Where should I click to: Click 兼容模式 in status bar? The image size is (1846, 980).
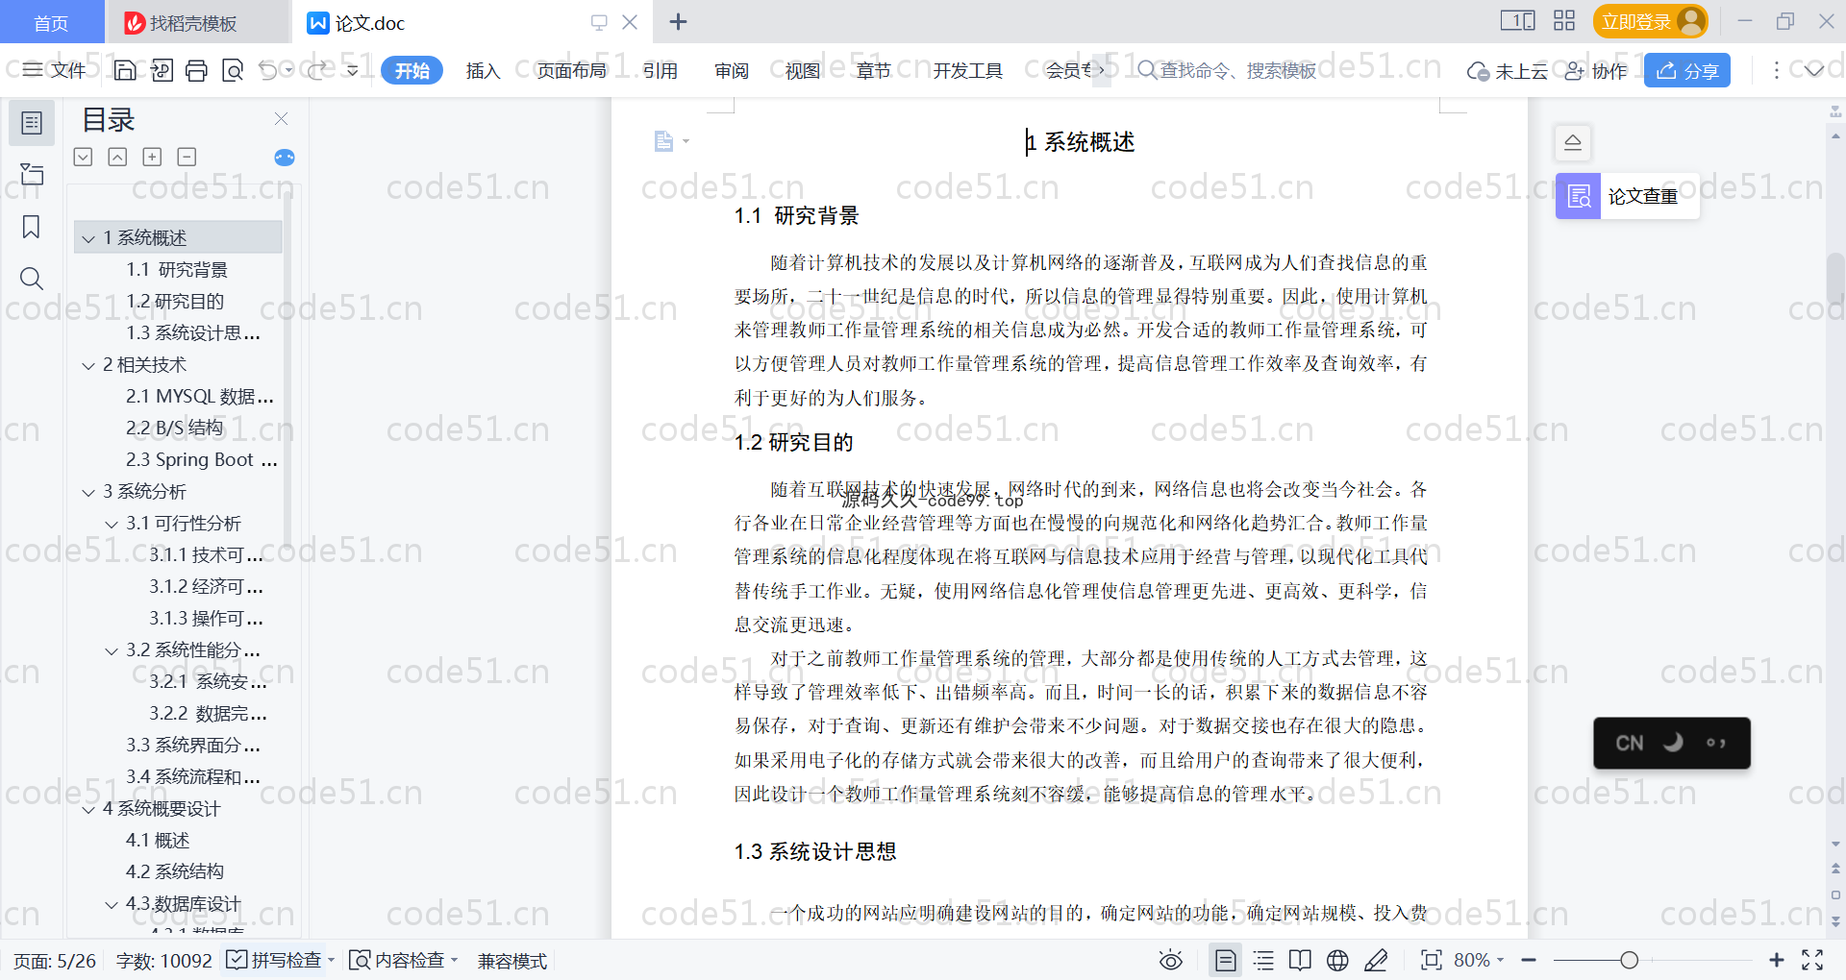(x=512, y=961)
